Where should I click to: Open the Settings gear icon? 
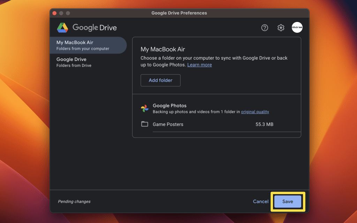(281, 28)
